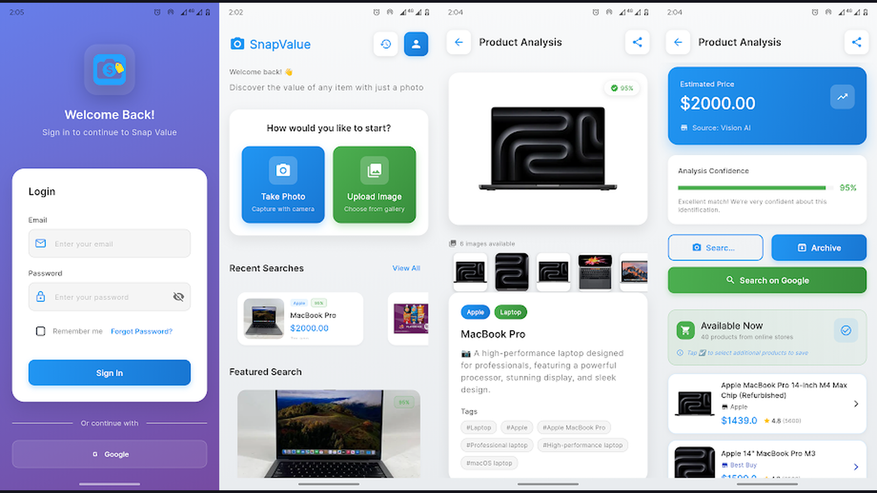The height and width of the screenshot is (493, 877).
Task: Select the second wallpaper thumbnail image
Action: pos(512,272)
